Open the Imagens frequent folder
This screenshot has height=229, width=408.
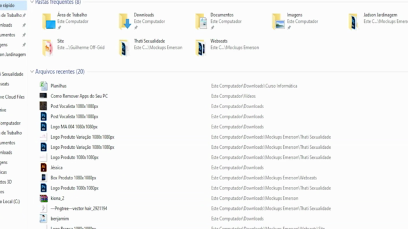tap(295, 21)
